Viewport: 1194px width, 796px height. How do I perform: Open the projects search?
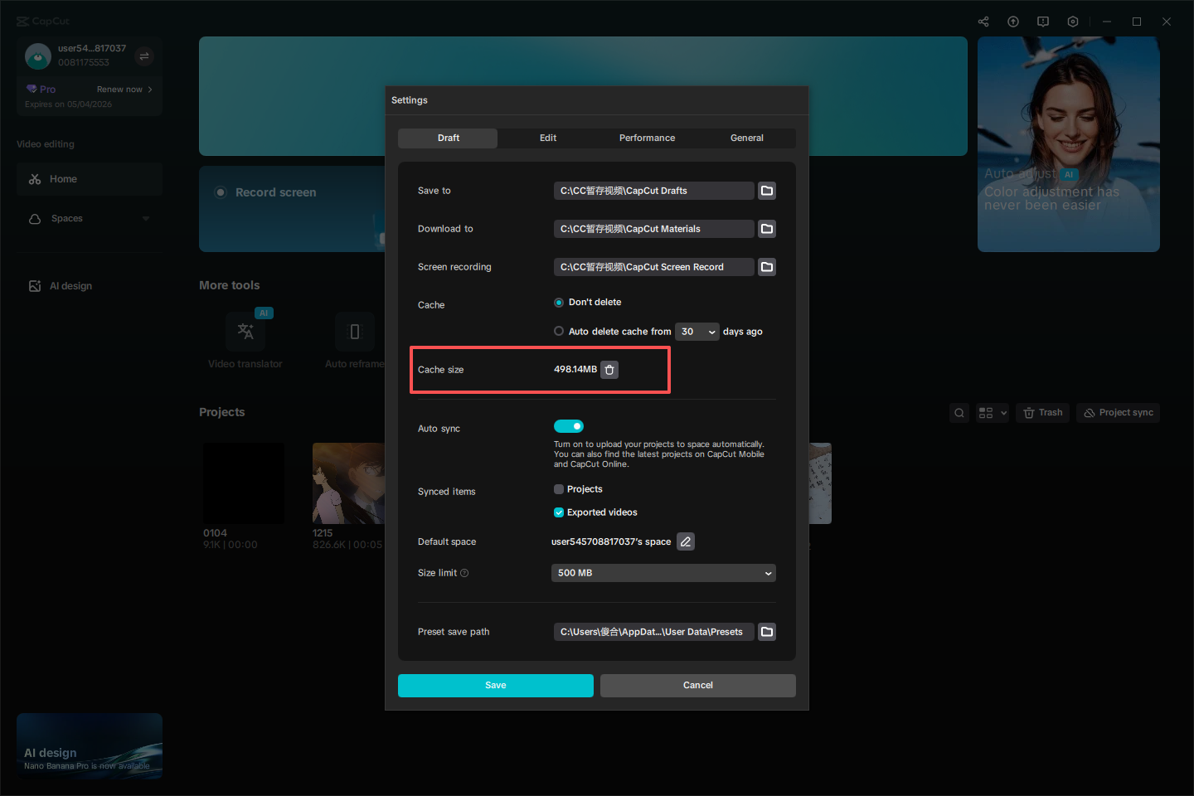959,412
